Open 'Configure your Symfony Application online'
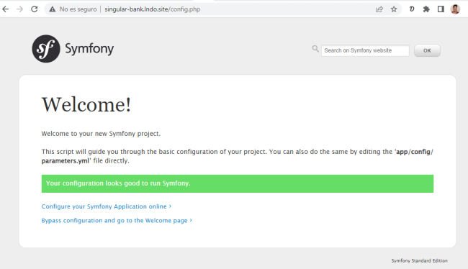The height and width of the screenshot is (269, 468). pyautogui.click(x=107, y=206)
